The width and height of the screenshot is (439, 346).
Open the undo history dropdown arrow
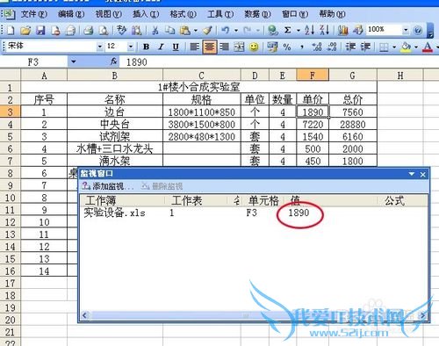coord(236,30)
